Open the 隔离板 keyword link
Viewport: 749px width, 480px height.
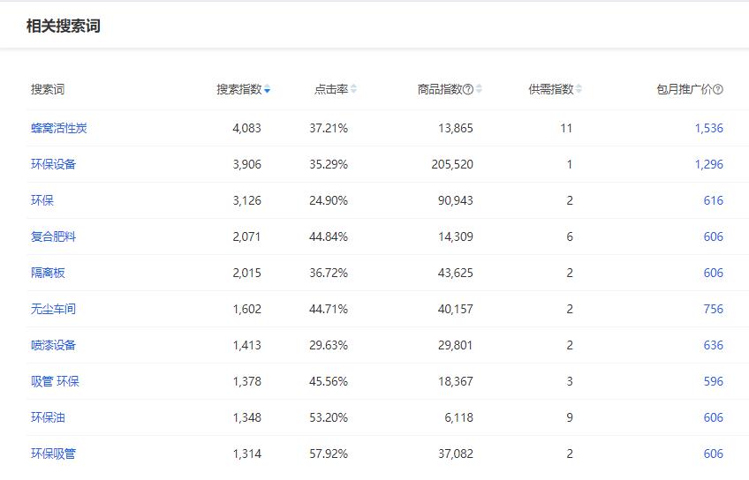(48, 273)
